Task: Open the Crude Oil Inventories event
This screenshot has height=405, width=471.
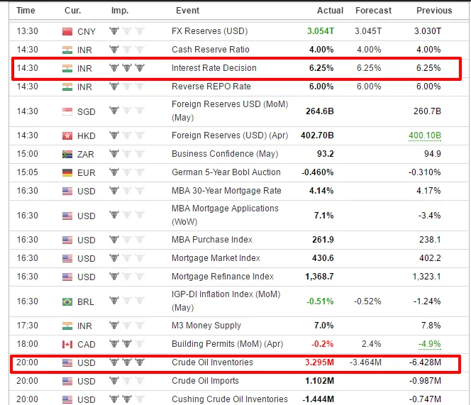Action: 212,362
